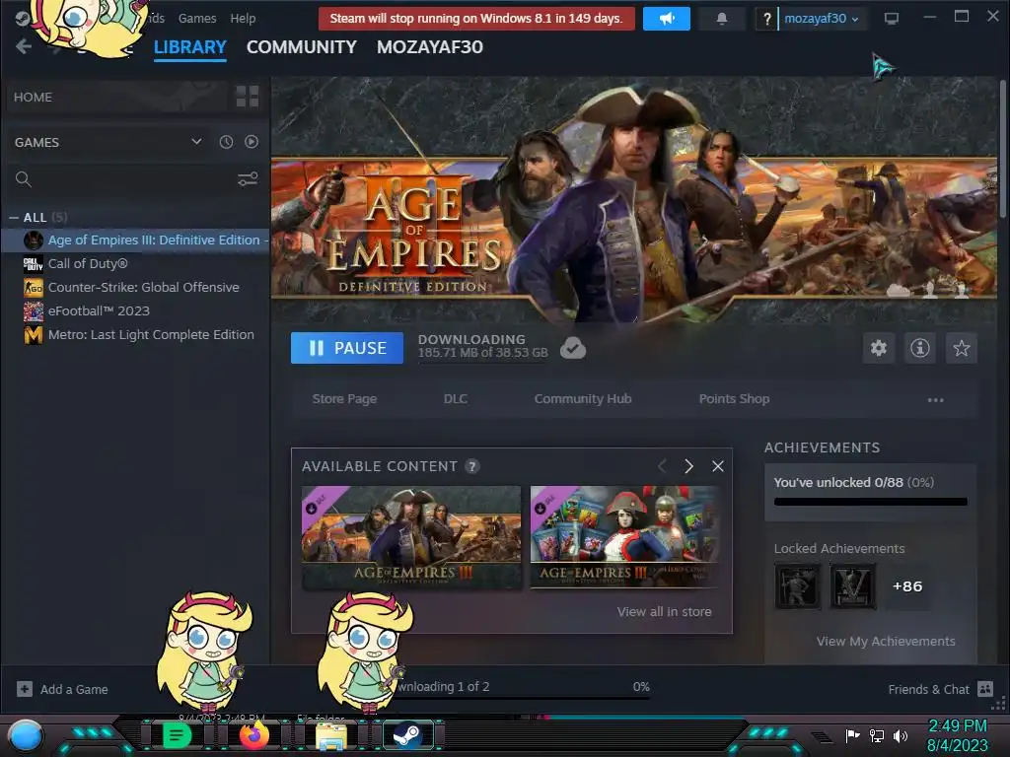
Task: Open the Store Page link
Action: (x=344, y=399)
